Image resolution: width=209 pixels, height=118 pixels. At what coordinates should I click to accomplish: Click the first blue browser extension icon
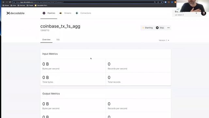click(x=166, y=2)
